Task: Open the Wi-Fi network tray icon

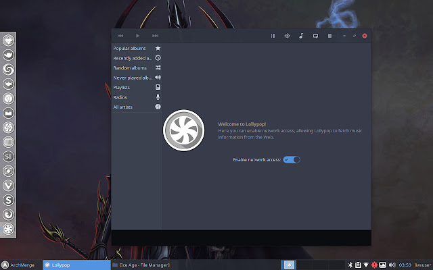Action: tap(366, 265)
